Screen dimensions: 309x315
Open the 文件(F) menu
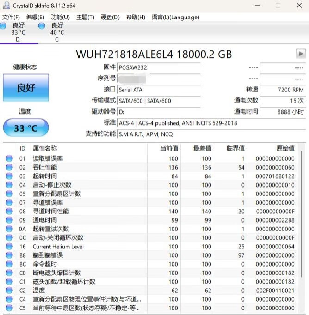[x=11, y=17]
